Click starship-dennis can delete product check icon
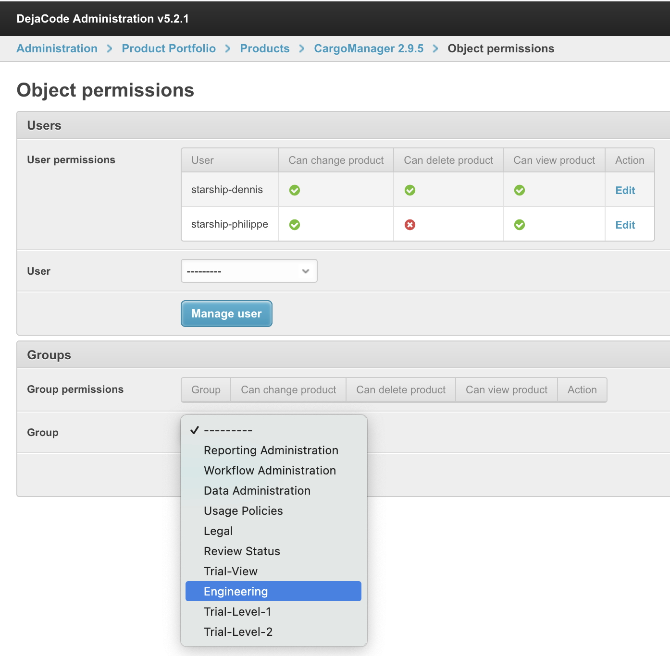 tap(410, 190)
